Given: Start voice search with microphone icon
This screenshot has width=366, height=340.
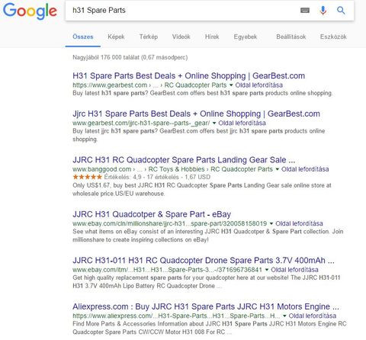Looking at the screenshot, I should tap(323, 11).
